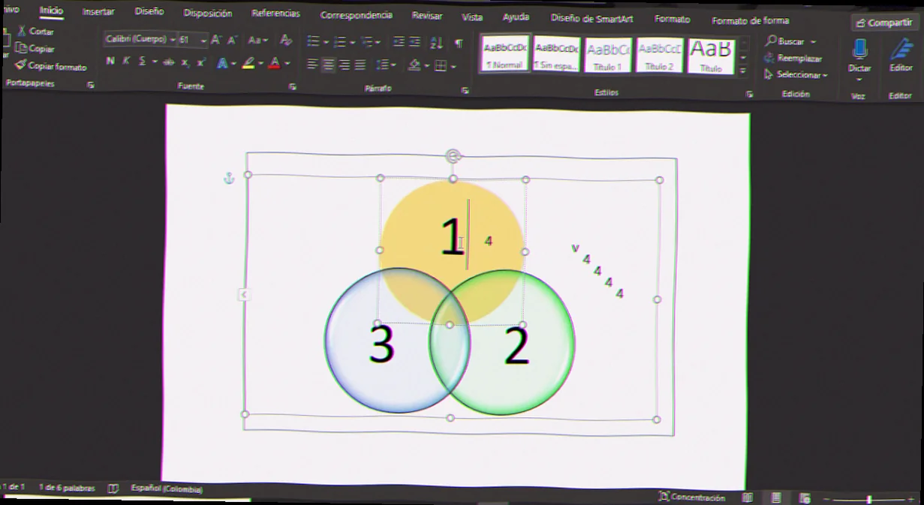Switch to print layout view
The width and height of the screenshot is (924, 505).
(x=776, y=497)
